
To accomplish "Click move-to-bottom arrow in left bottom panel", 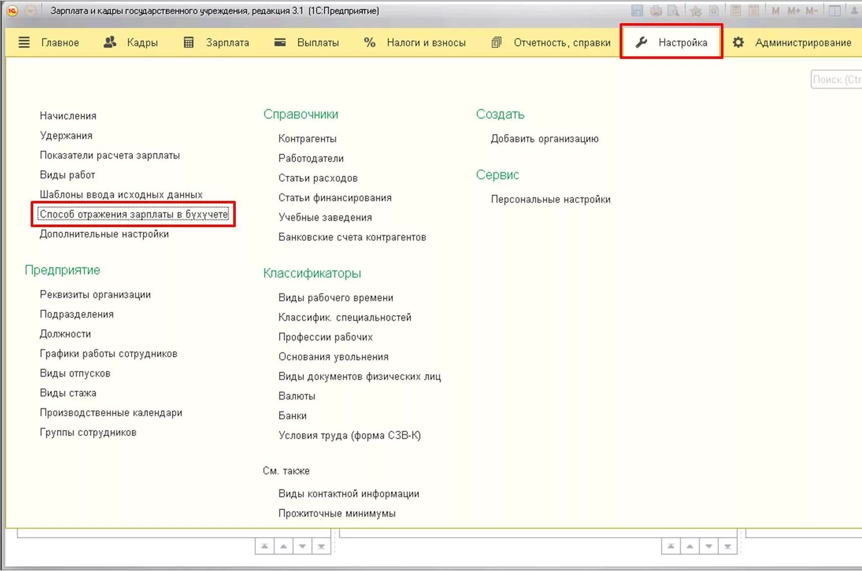I will click(321, 546).
